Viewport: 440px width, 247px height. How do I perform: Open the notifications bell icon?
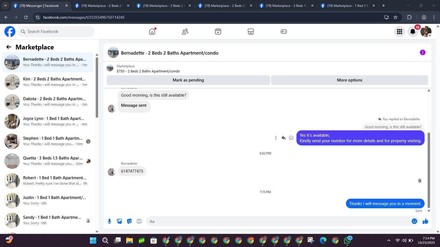pos(413,32)
